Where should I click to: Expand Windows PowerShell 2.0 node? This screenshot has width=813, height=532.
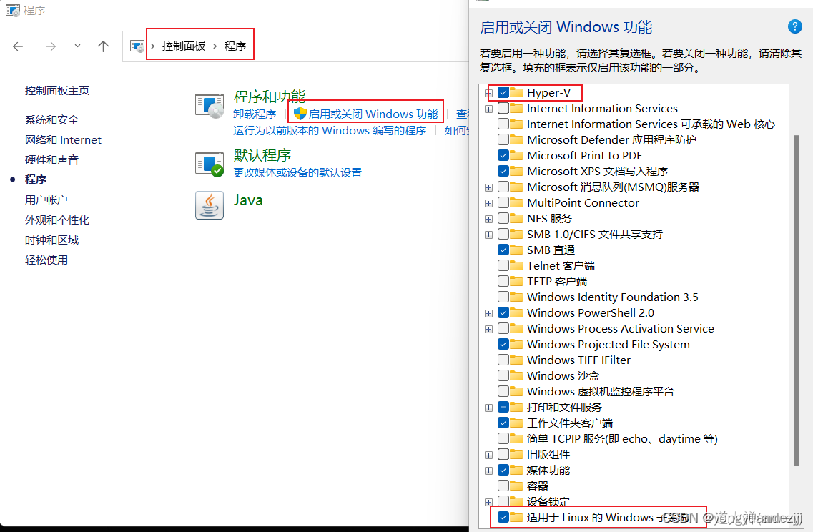[488, 314]
